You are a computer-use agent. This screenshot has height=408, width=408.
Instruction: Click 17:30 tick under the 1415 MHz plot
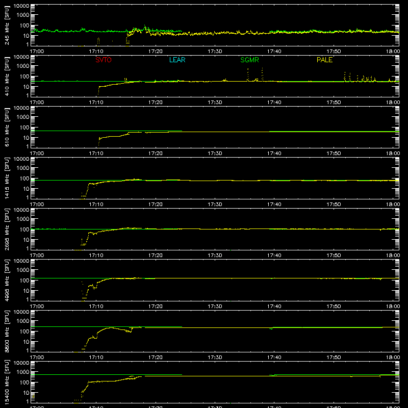(215, 205)
